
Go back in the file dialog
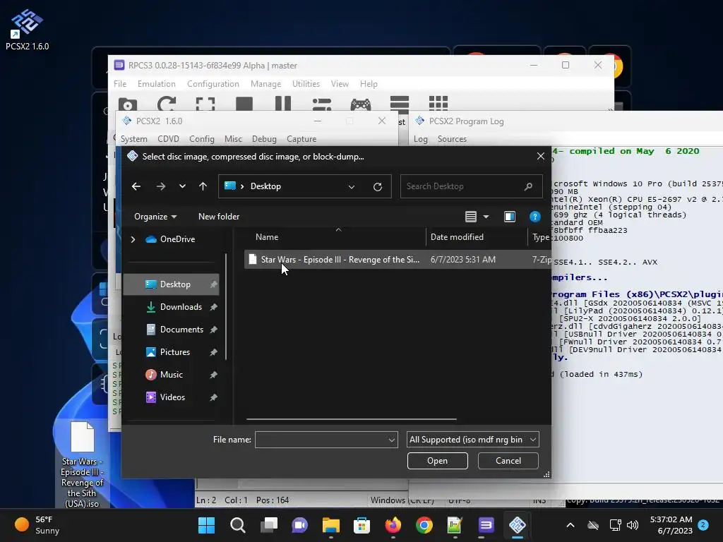(136, 186)
